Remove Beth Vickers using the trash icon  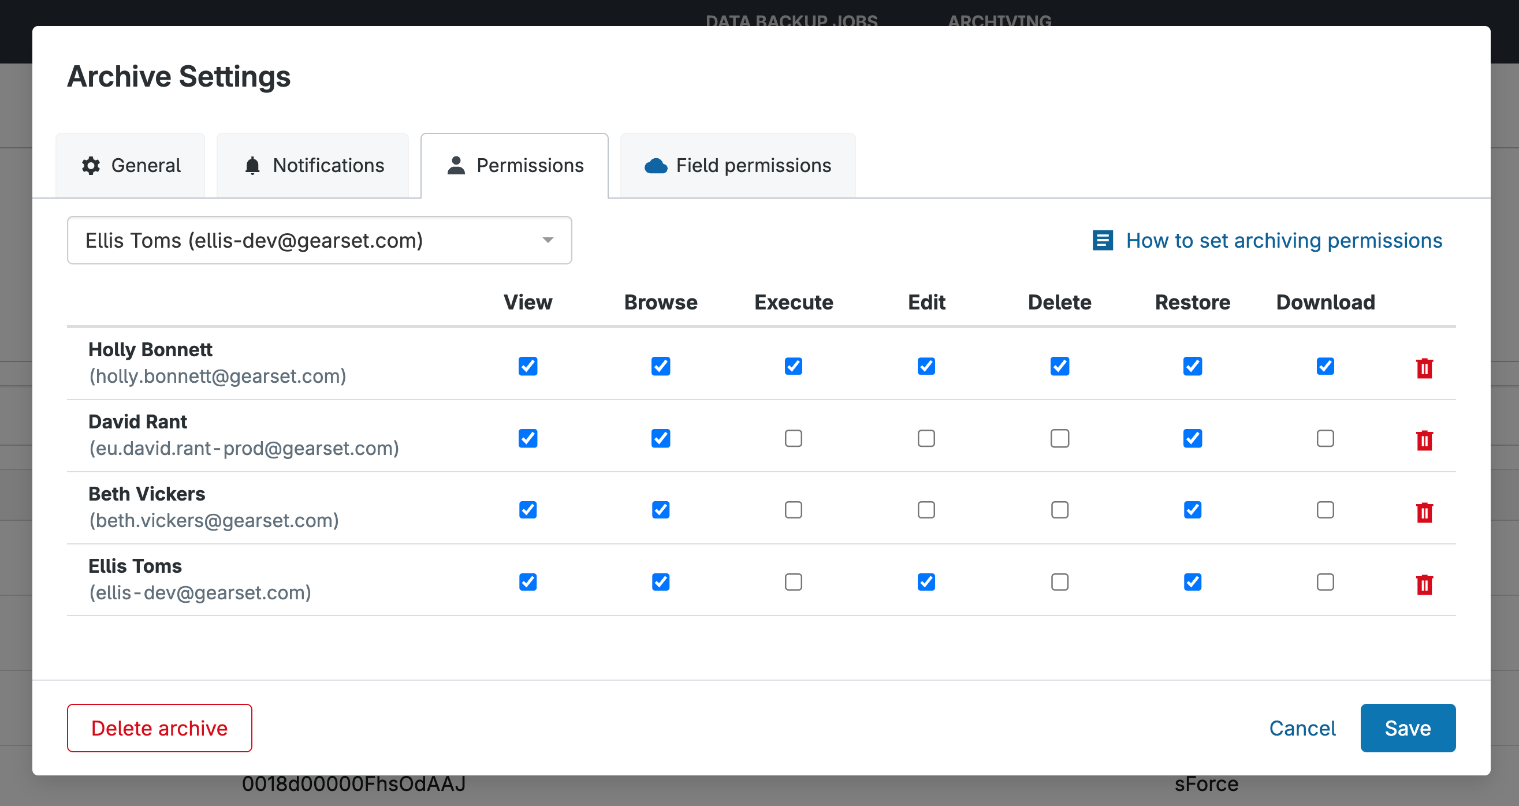point(1424,512)
